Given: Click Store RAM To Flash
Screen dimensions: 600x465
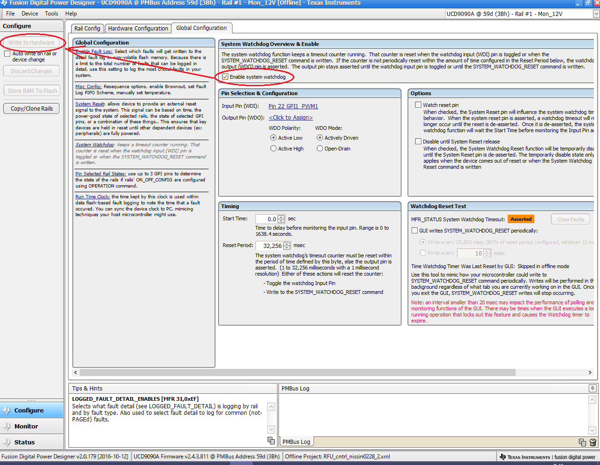Looking at the screenshot, I should tap(31, 91).
